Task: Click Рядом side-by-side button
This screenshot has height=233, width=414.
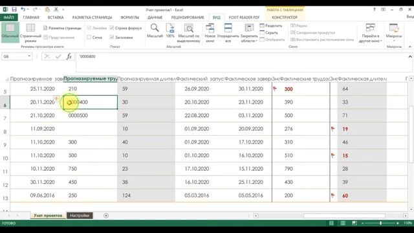Action: click(299, 26)
